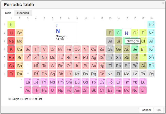Choose the Oxygen (O) element
The image size is (166, 114).
135,33
